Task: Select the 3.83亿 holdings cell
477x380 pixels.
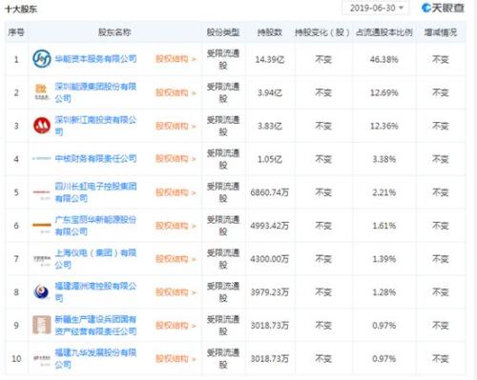Action: 270,126
